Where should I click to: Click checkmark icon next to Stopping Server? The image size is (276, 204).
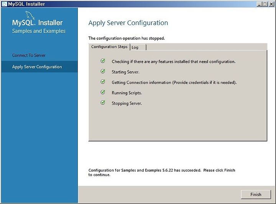(x=103, y=103)
